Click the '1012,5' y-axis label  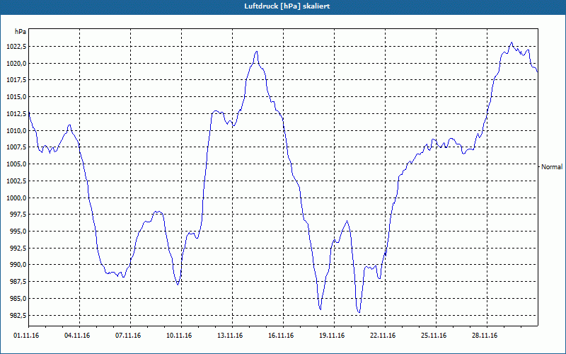click(16, 114)
